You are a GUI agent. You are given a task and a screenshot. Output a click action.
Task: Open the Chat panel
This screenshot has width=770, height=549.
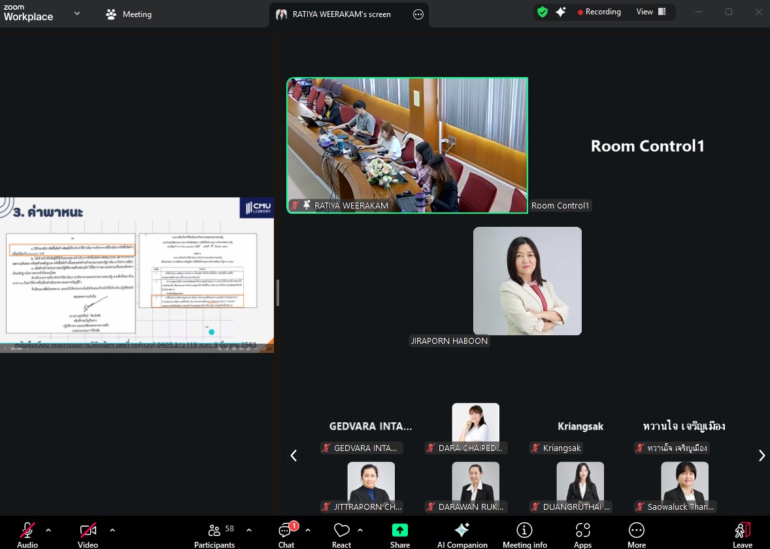pyautogui.click(x=287, y=535)
